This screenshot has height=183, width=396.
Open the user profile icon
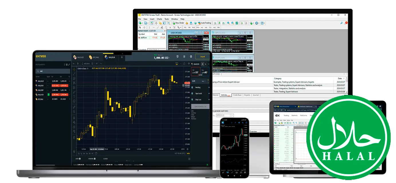point(191,57)
